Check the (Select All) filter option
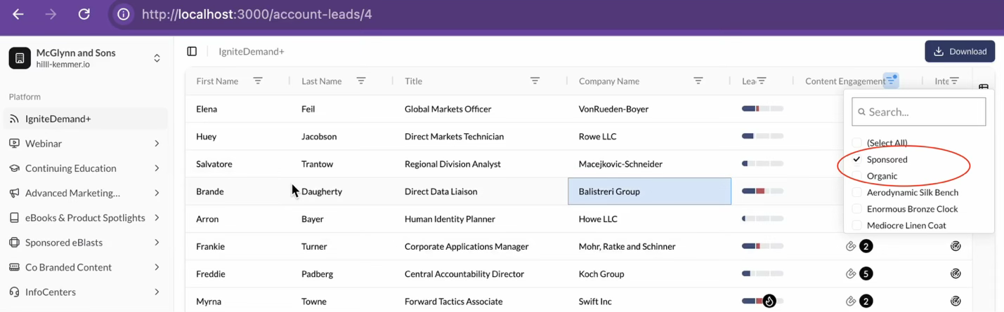Viewport: 1004px width, 312px height. click(857, 143)
